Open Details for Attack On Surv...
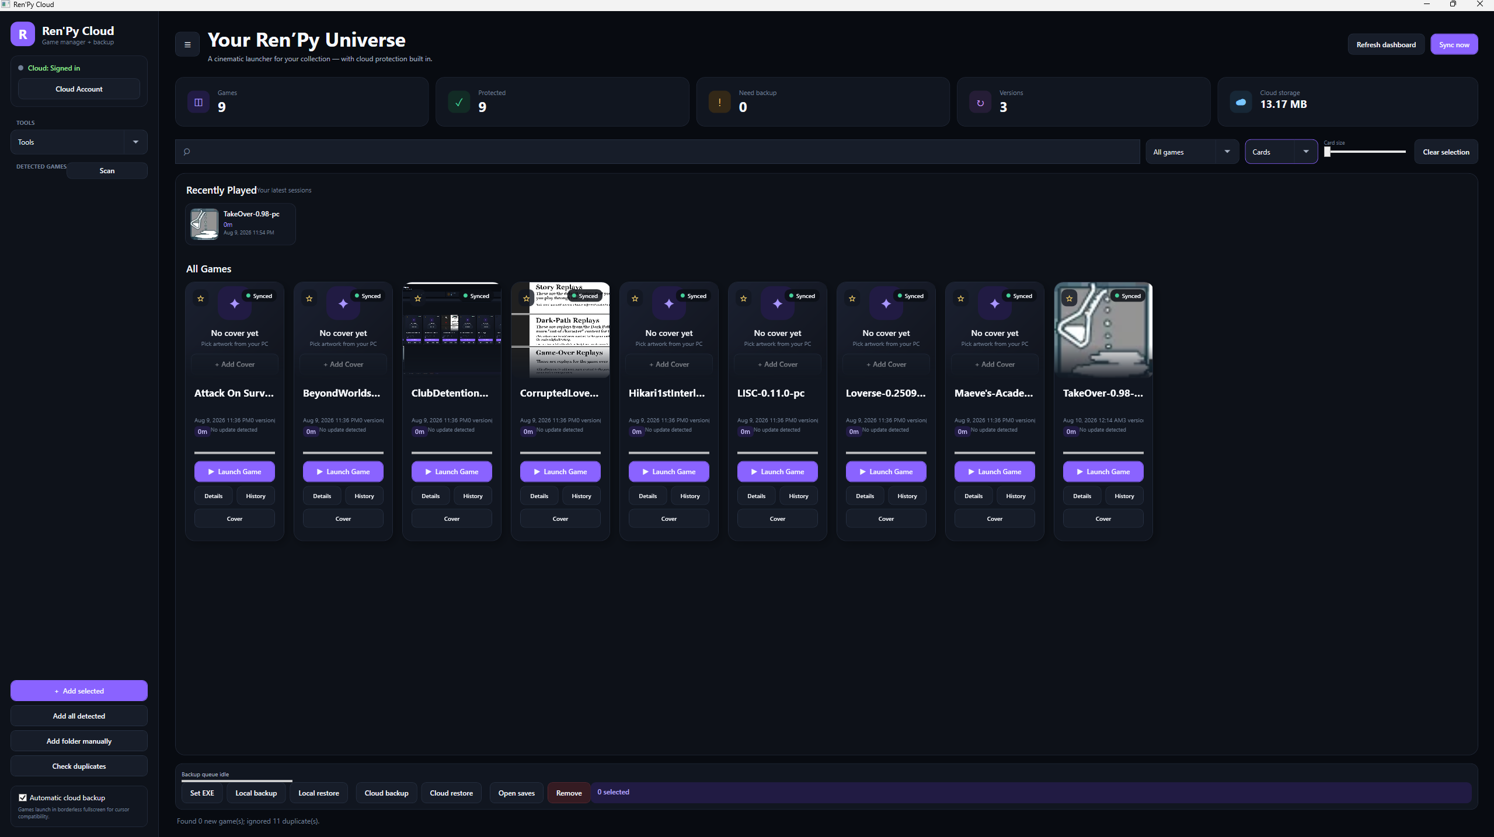This screenshot has height=837, width=1494. click(213, 496)
